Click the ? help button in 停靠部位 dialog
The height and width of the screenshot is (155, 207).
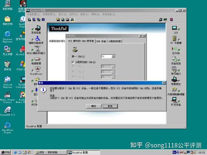coord(141,36)
